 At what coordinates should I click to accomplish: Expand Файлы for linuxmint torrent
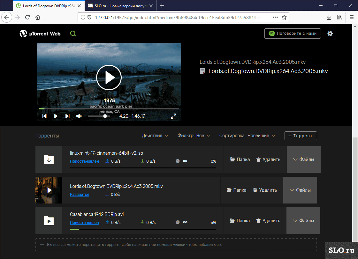(x=304, y=159)
